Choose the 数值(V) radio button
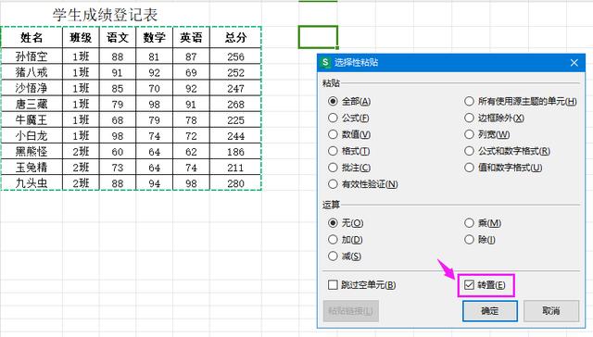Image resolution: width=593 pixels, height=337 pixels. coord(349,134)
